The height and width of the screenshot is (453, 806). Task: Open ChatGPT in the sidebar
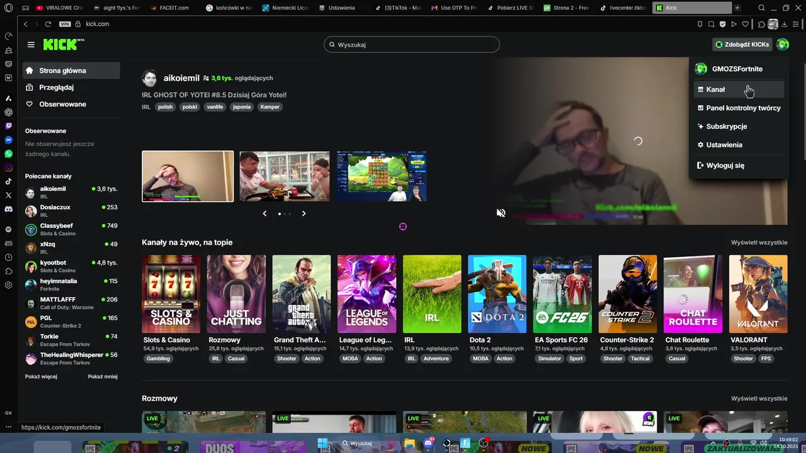tap(8, 112)
